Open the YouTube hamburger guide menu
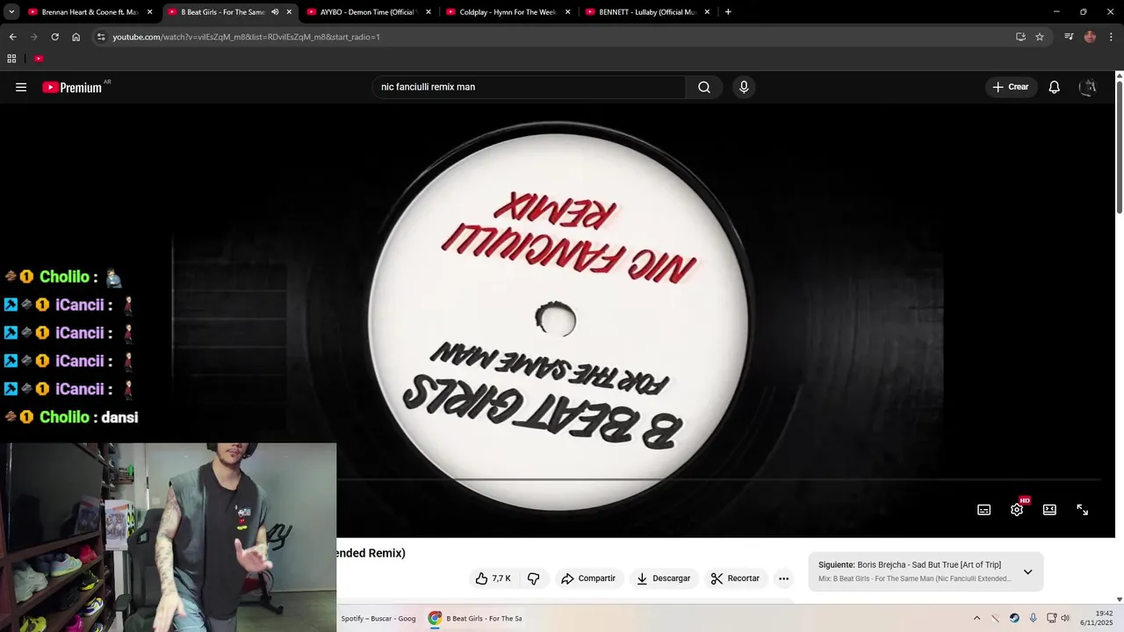Screen dimensions: 1124x632 pos(21,87)
